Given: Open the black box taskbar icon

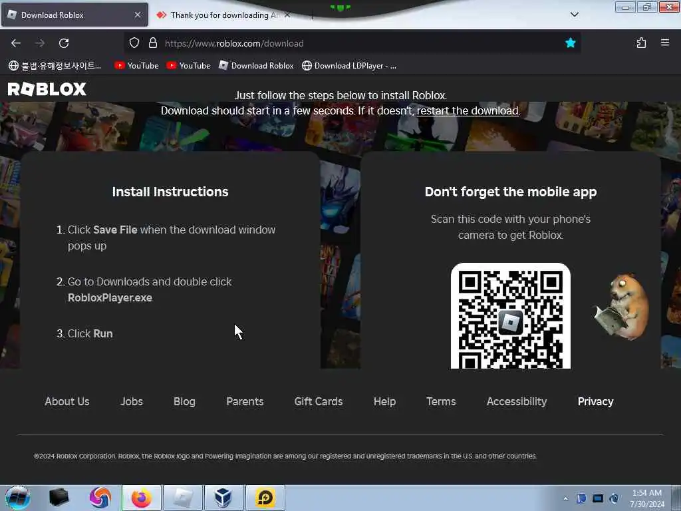Looking at the screenshot, I should coord(59,498).
